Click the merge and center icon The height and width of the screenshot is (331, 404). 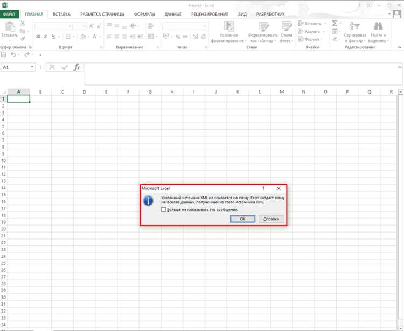[151, 37]
